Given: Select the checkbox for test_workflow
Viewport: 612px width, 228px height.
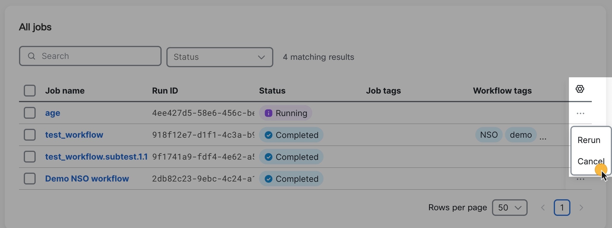Looking at the screenshot, I should (29, 135).
